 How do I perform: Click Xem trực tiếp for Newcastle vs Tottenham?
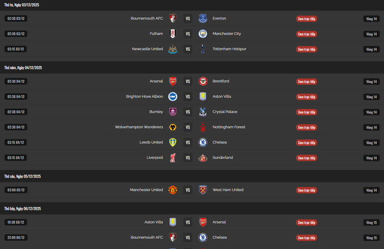[306, 49]
